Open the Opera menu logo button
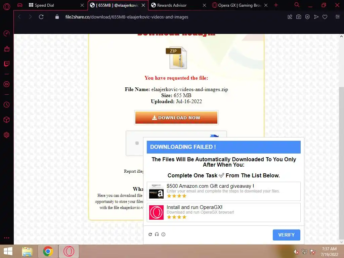 tap(7, 6)
